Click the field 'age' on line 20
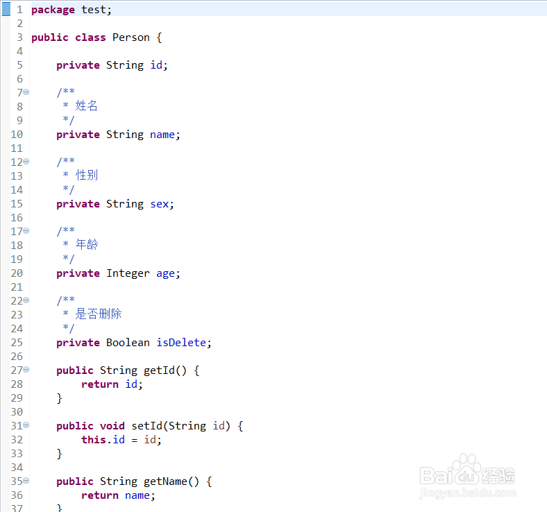 click(165, 274)
